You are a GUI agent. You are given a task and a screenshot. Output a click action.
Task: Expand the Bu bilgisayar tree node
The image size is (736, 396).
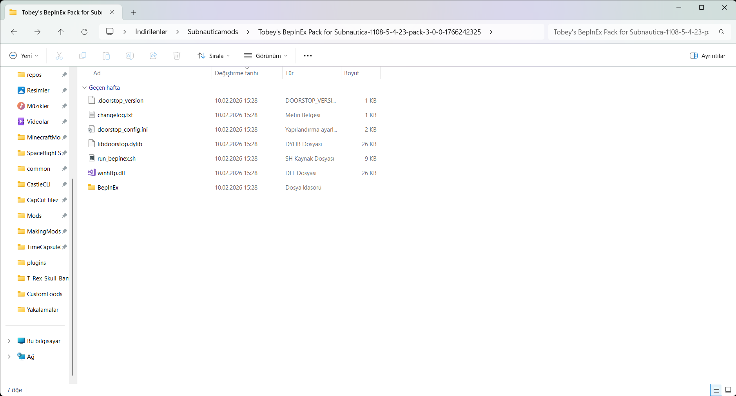(x=9, y=341)
